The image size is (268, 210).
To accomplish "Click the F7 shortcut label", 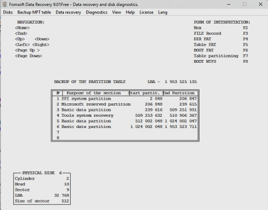I will click(245, 56).
